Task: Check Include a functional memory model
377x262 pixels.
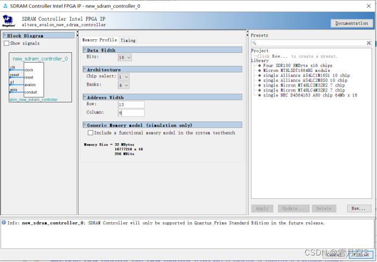Action: [x=90, y=133]
